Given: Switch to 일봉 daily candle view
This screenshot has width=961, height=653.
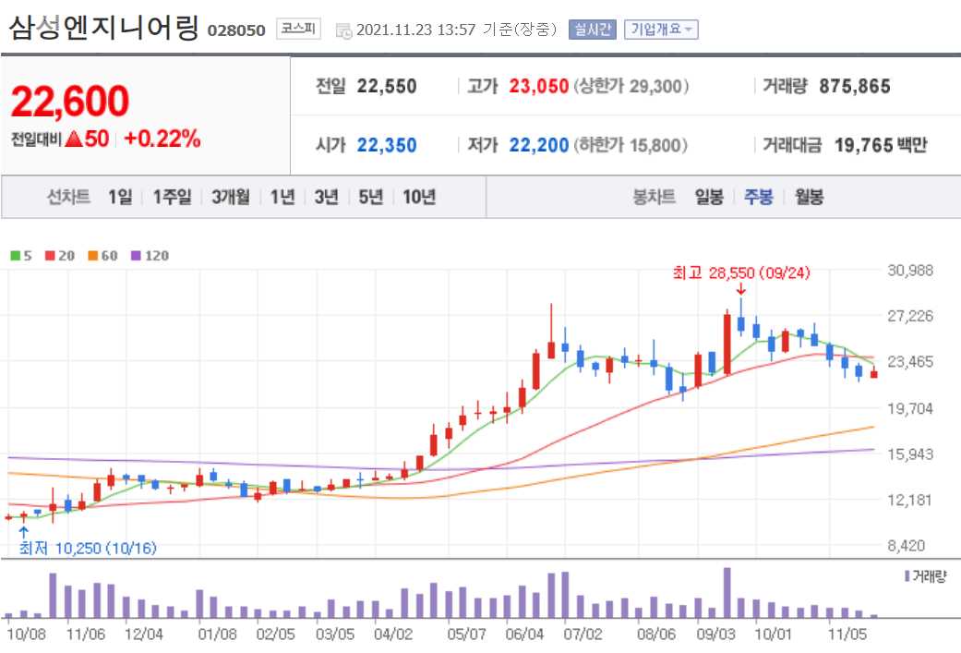Looking at the screenshot, I should [x=707, y=196].
